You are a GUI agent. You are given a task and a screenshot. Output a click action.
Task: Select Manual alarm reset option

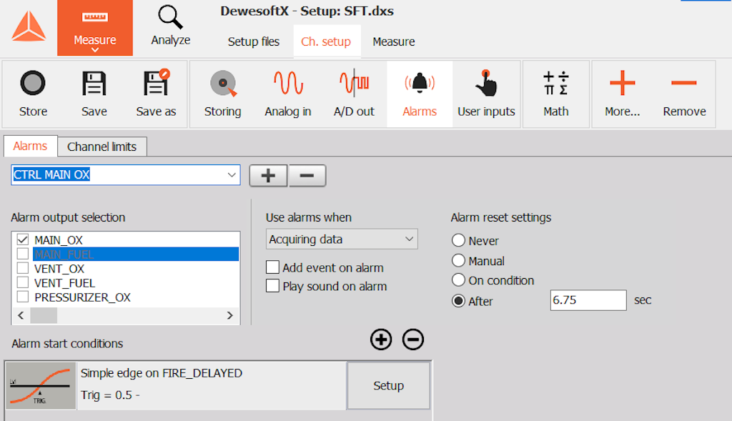(x=458, y=260)
